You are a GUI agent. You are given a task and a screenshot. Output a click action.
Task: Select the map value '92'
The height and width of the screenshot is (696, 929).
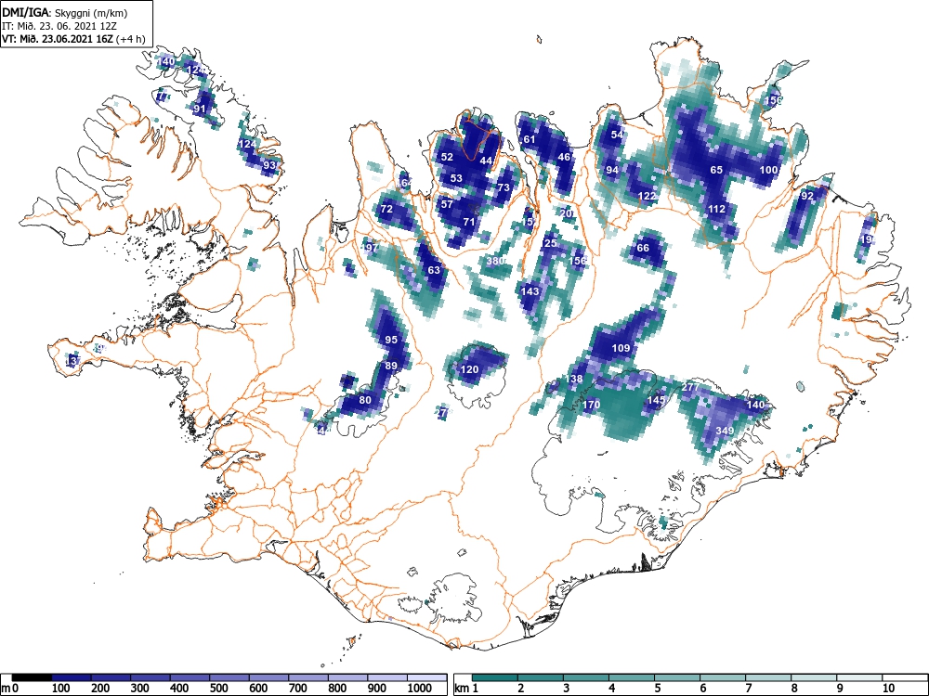[x=807, y=196]
